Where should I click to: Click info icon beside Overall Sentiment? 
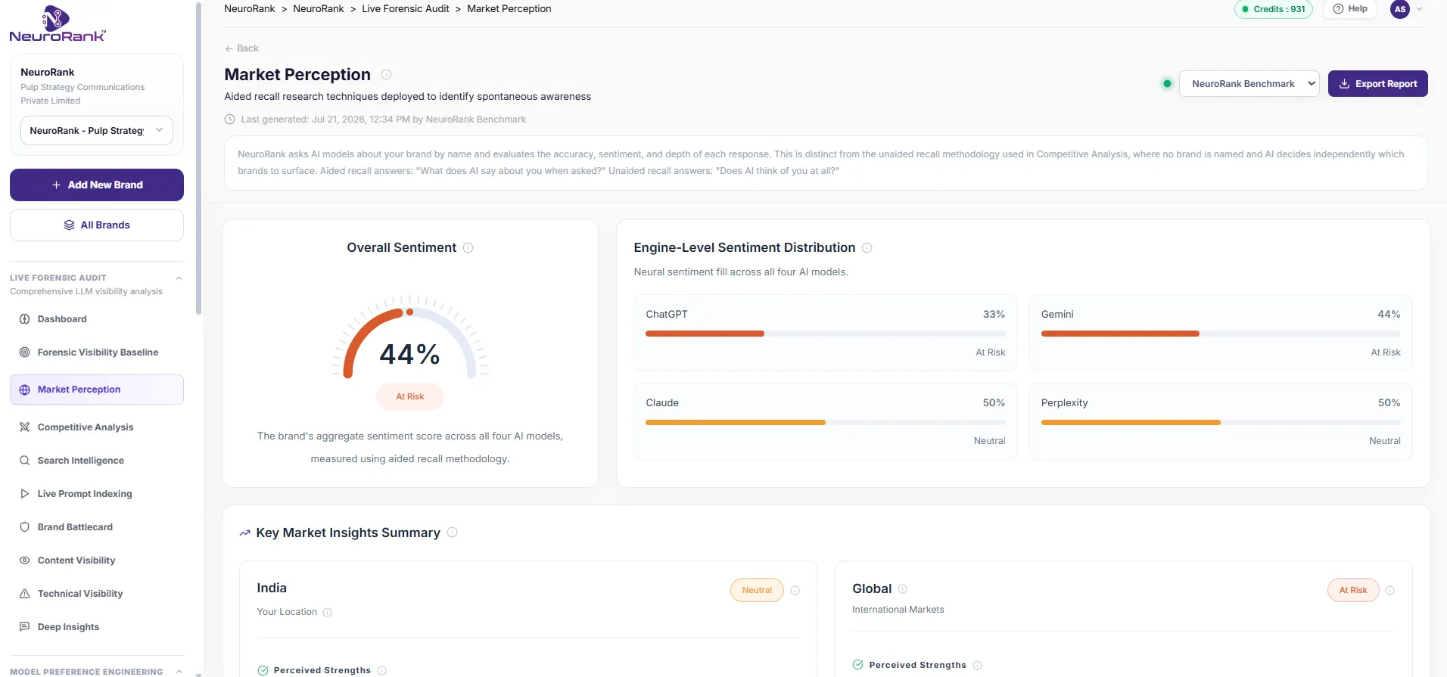468,248
